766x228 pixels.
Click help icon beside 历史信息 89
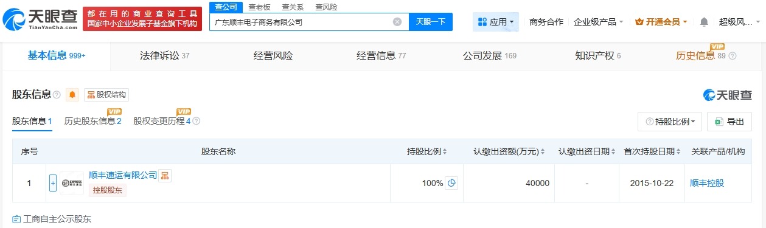[733, 56]
